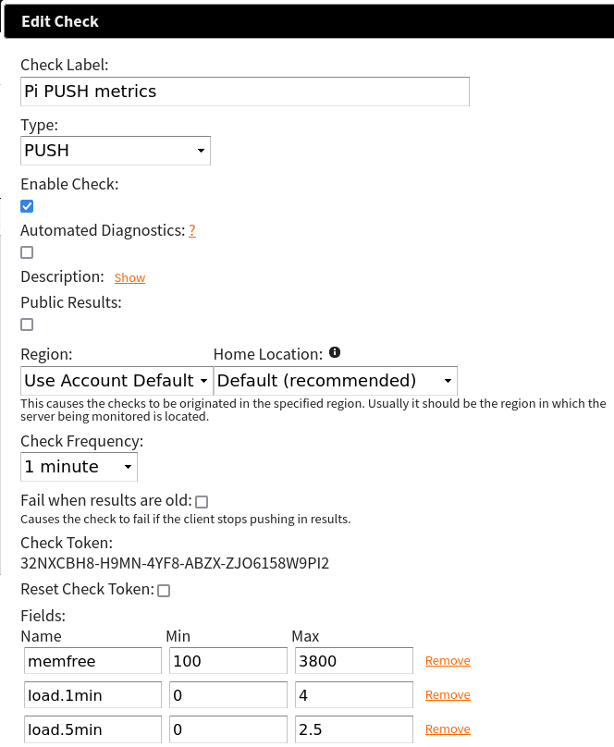Click the memfree Min value field
614x747 pixels.
click(x=227, y=661)
